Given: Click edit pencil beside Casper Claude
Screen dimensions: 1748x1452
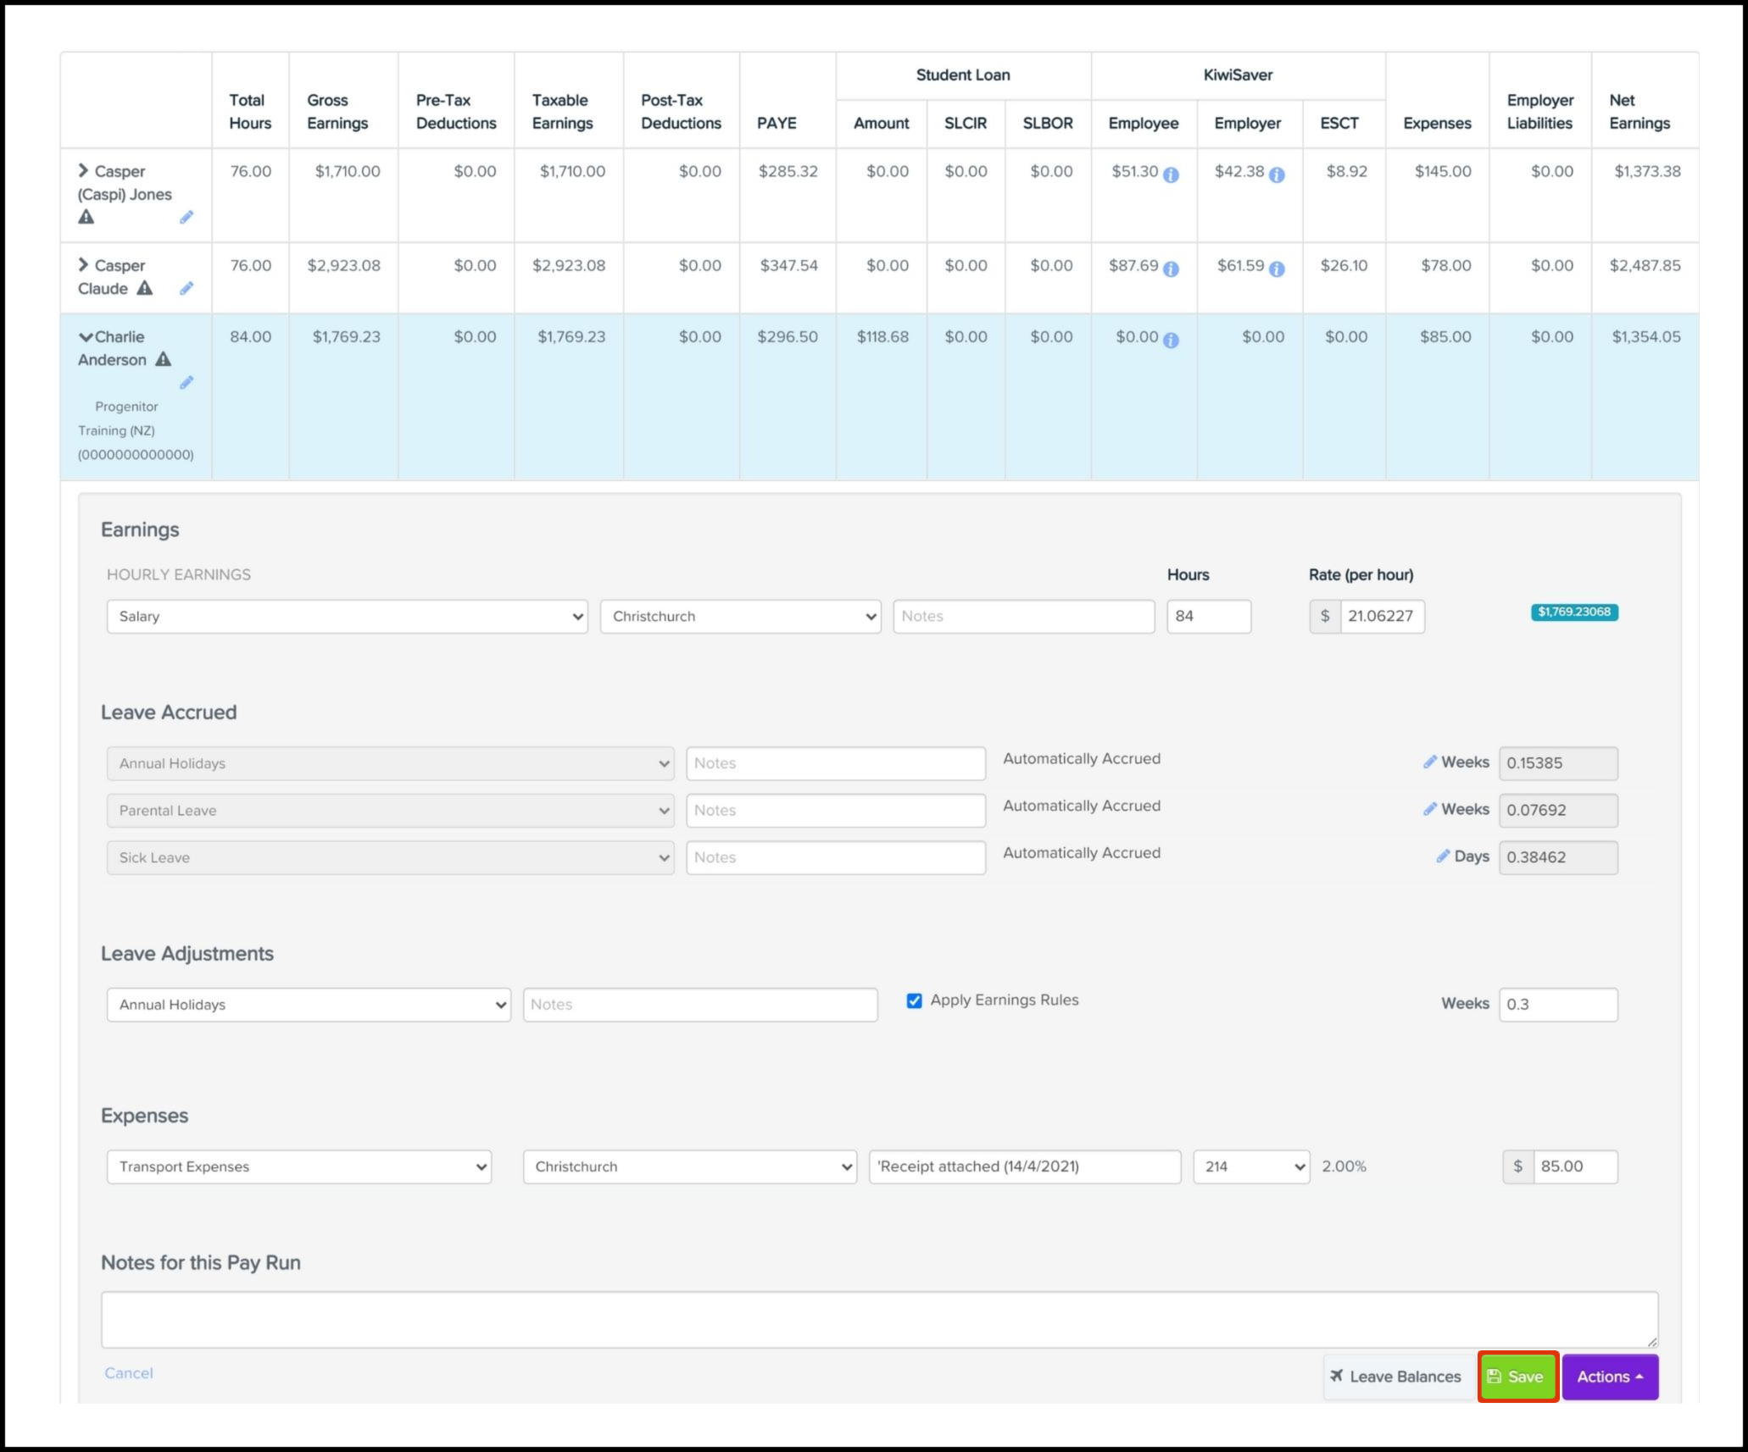Looking at the screenshot, I should point(186,289).
